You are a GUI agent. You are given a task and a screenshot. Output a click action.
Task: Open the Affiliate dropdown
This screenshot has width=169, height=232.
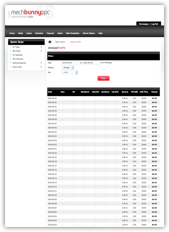(x=68, y=68)
